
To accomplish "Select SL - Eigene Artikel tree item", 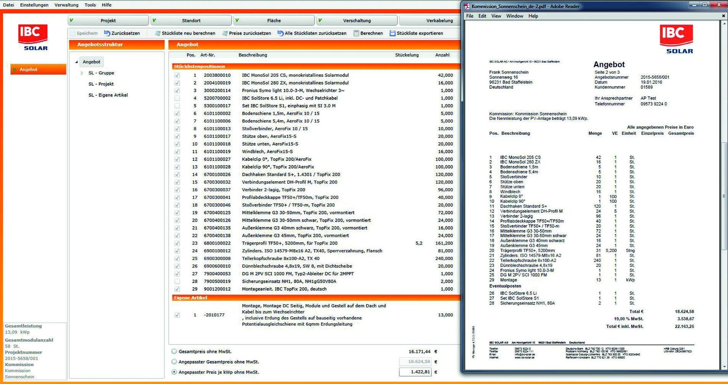I will point(108,95).
